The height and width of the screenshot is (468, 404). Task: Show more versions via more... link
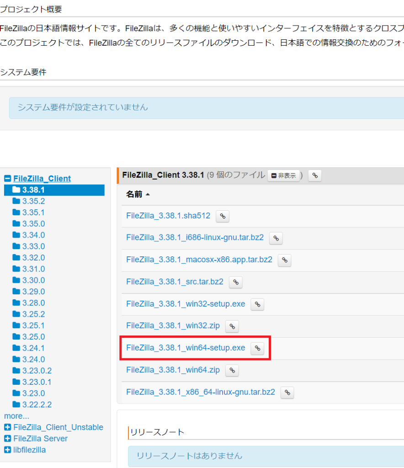pos(17,416)
